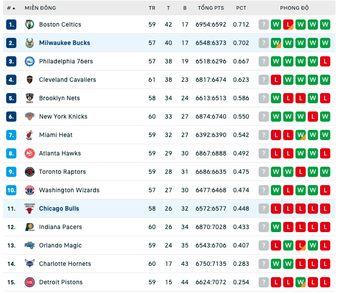Viewport: 339px width, 294px height.
Task: Click the Atlanta Hawks red circle logo
Action: point(30,153)
